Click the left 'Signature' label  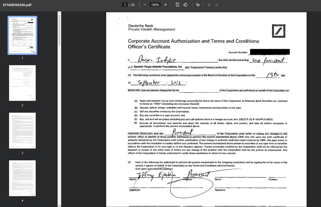(135, 190)
